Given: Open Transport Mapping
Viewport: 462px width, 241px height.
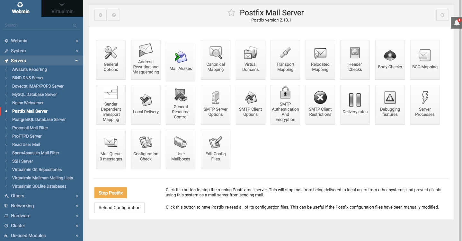Looking at the screenshot, I should (285, 60).
